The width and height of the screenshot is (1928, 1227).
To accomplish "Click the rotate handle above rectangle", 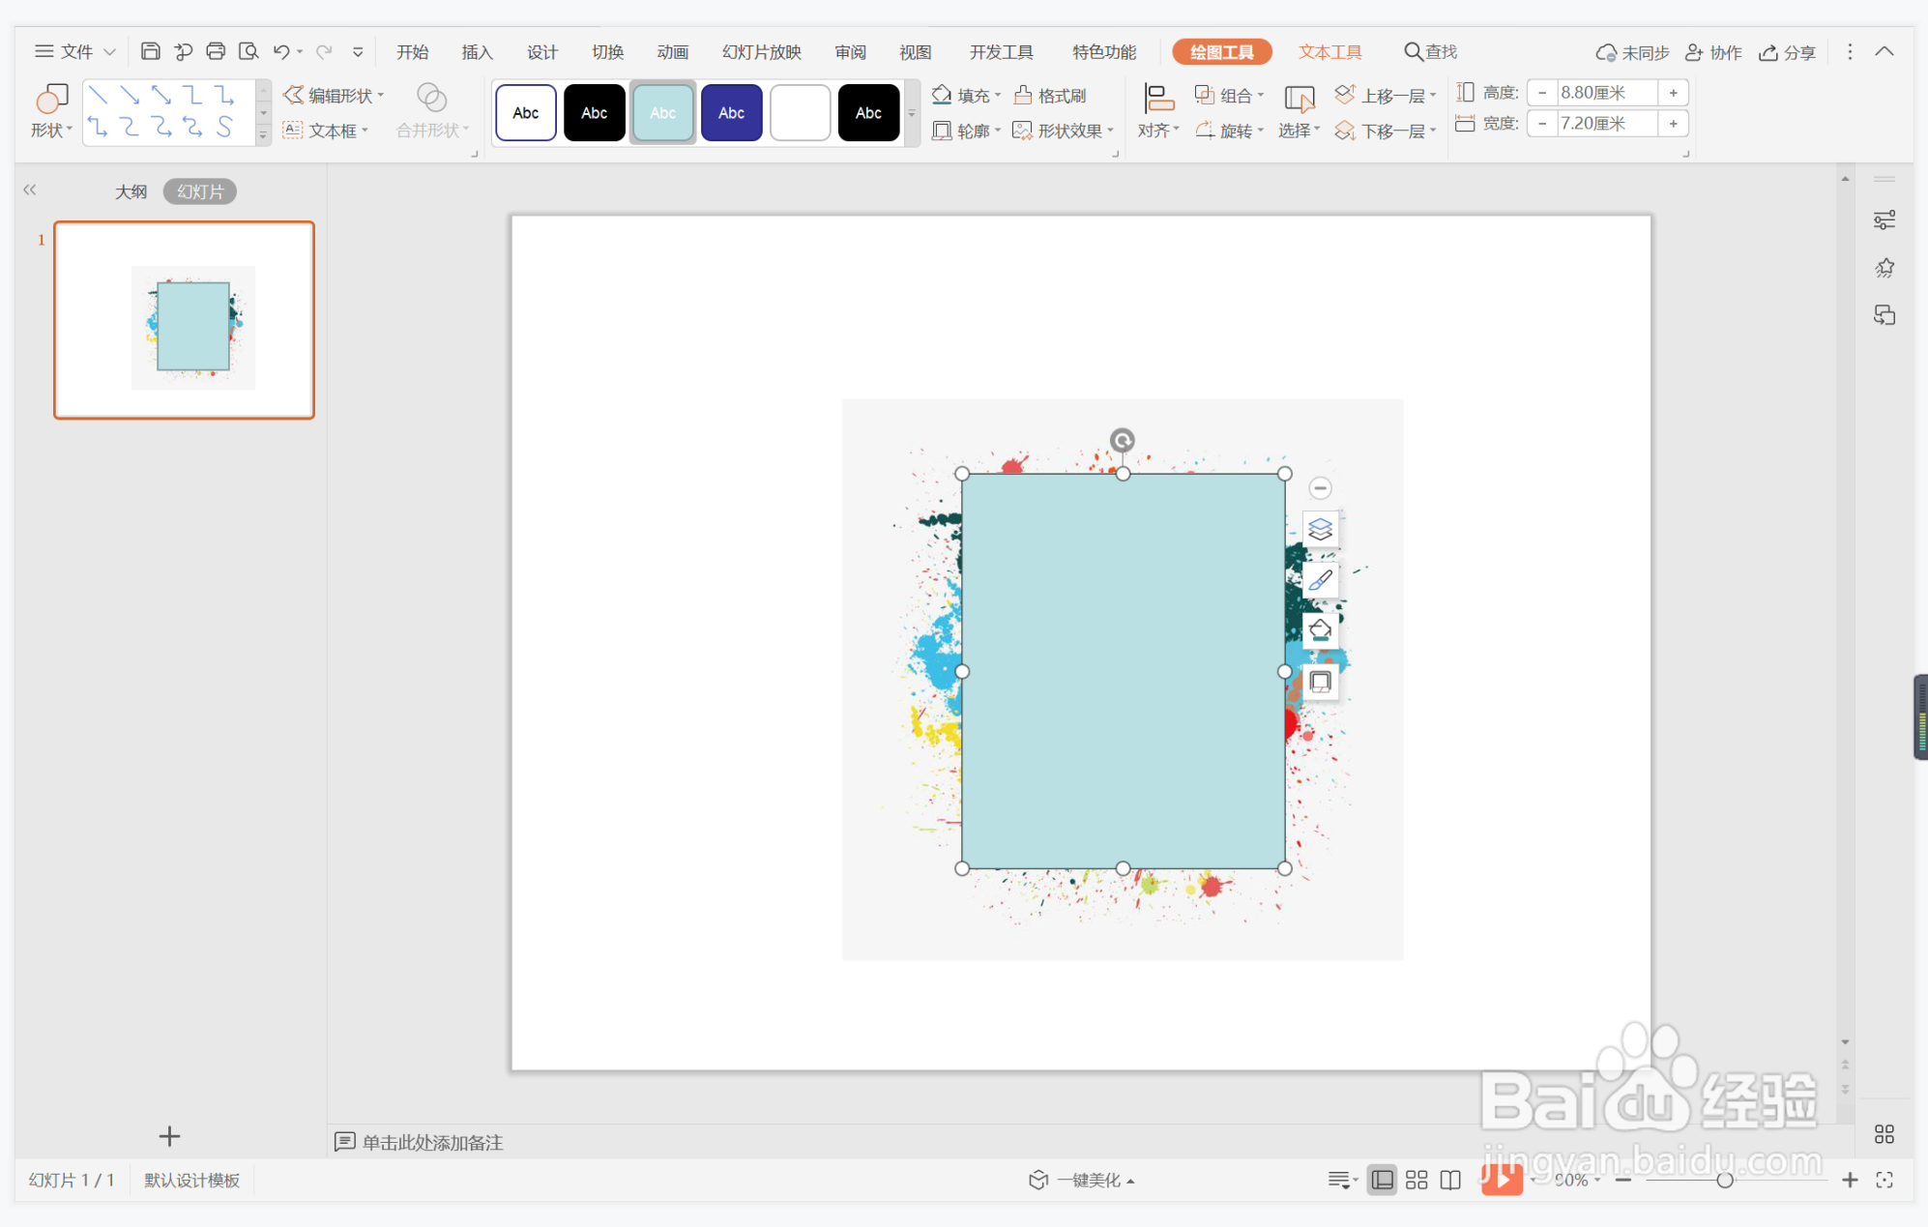I will (x=1122, y=441).
